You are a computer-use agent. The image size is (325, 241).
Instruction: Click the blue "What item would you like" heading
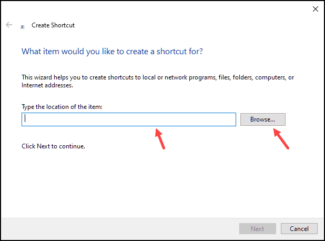click(x=112, y=52)
